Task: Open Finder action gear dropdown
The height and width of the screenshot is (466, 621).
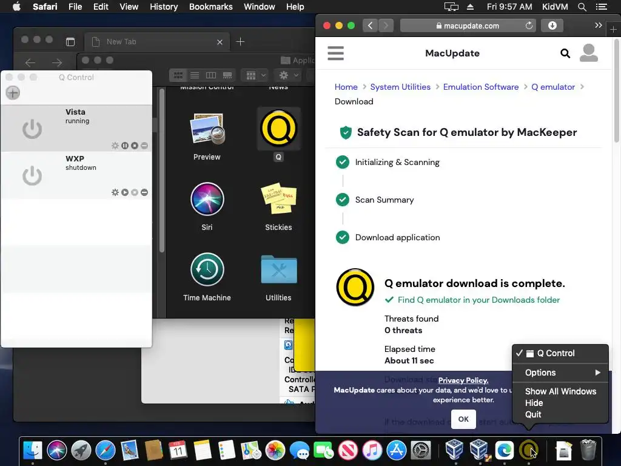Action: click(x=288, y=75)
